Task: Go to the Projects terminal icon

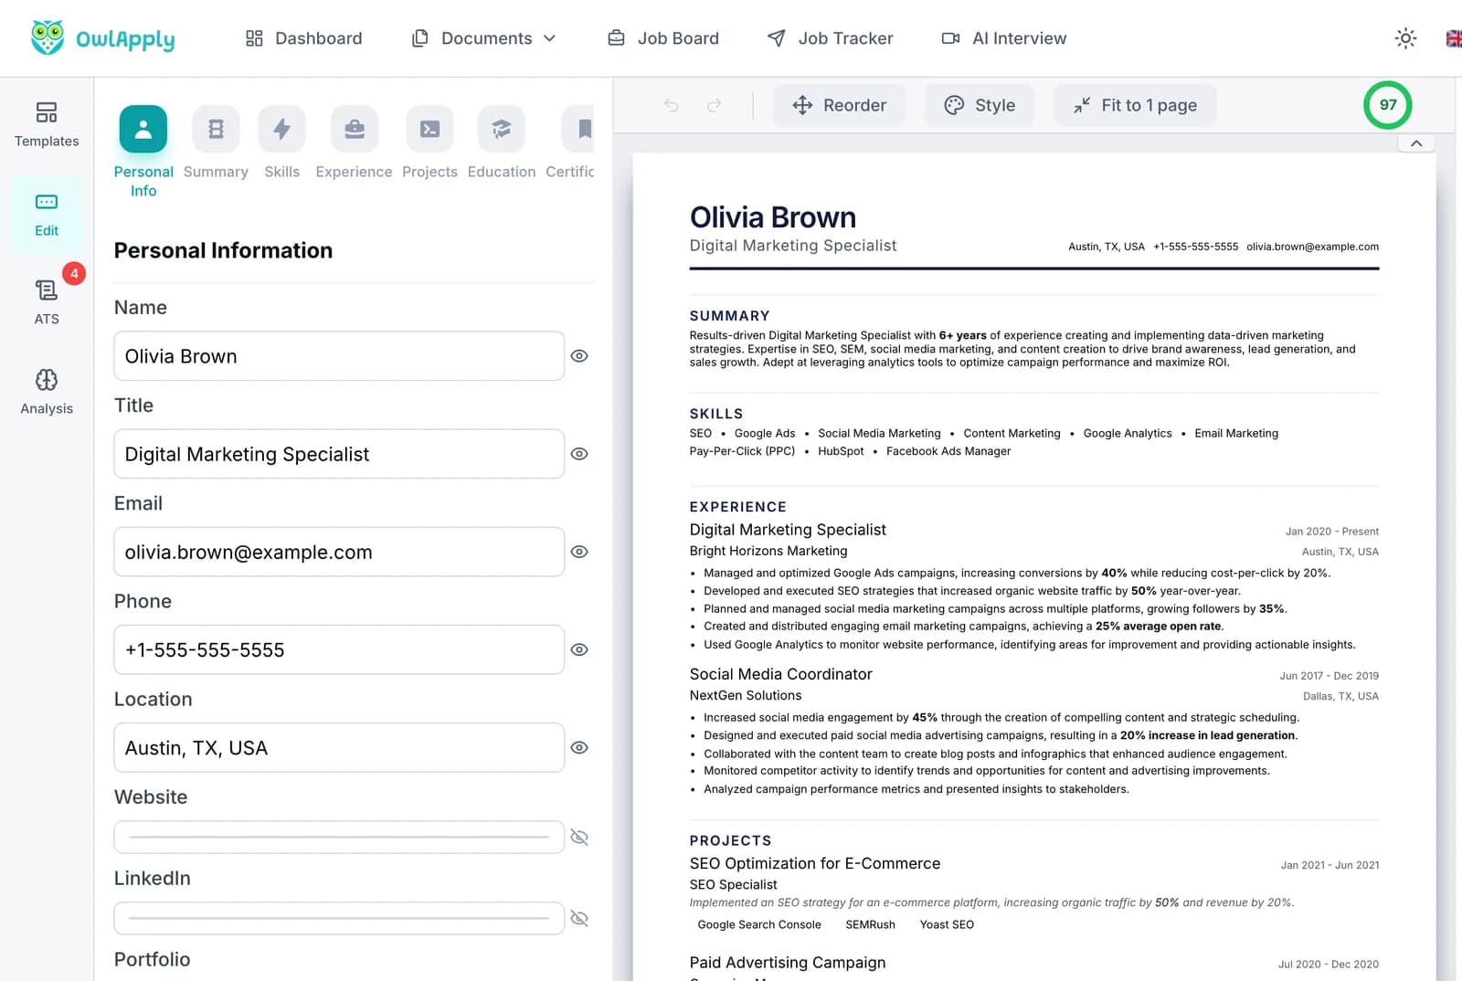Action: [429, 129]
